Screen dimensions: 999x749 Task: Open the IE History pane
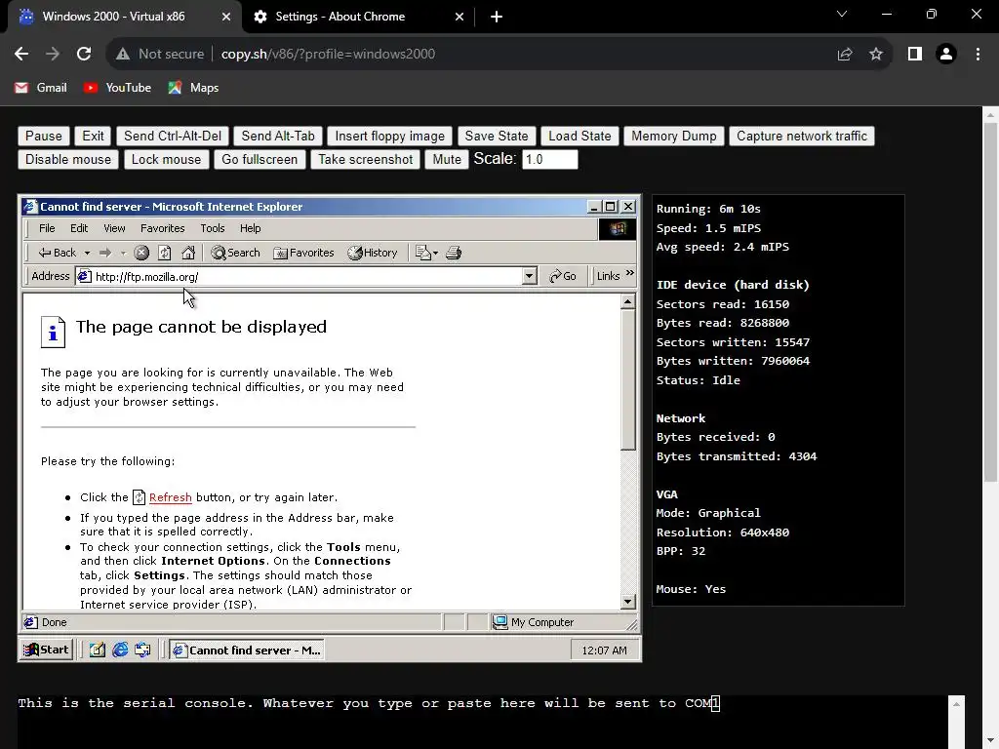[x=373, y=253]
